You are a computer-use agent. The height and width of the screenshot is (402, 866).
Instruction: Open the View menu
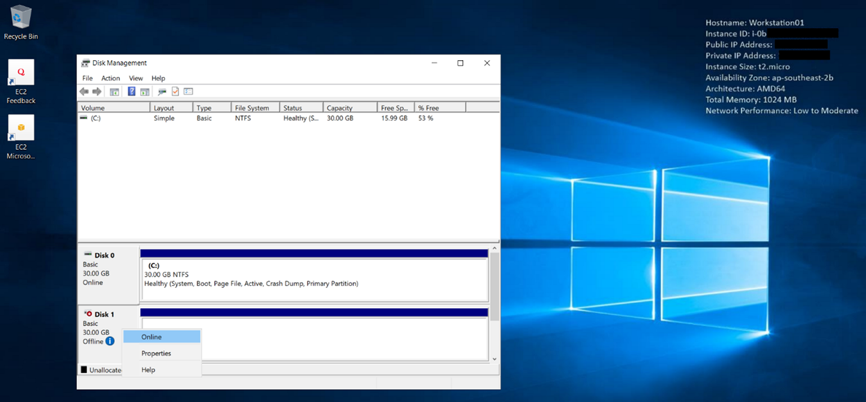click(136, 78)
